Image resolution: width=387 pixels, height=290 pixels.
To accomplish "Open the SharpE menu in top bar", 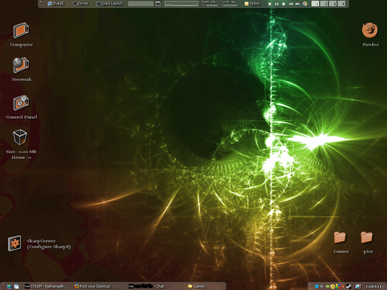I will pos(56,3).
